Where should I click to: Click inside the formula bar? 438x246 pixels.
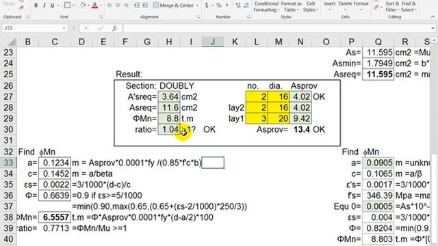pyautogui.click(x=276, y=28)
